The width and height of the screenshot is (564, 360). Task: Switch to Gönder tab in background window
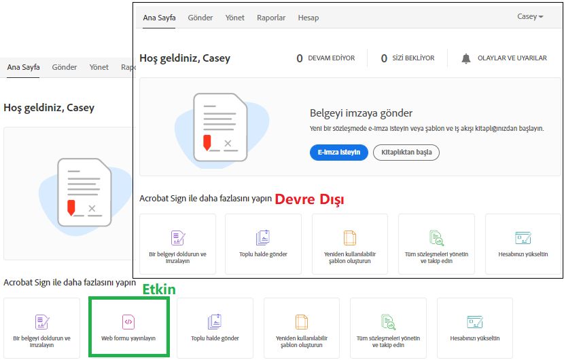coord(65,67)
